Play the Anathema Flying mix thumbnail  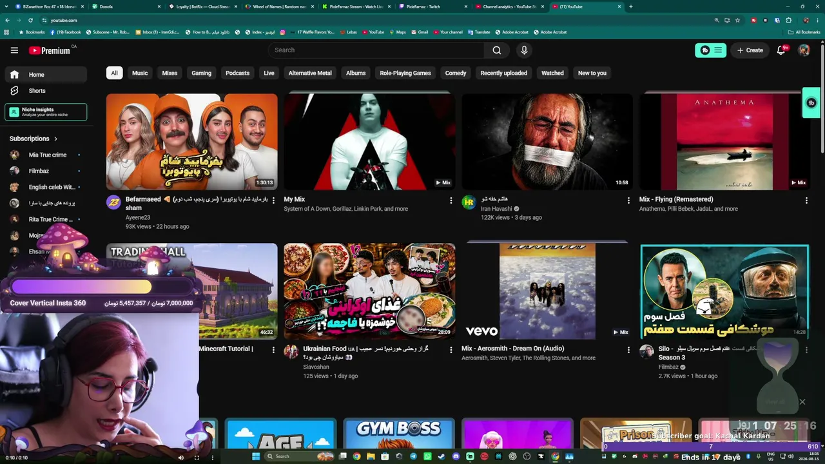tap(724, 142)
